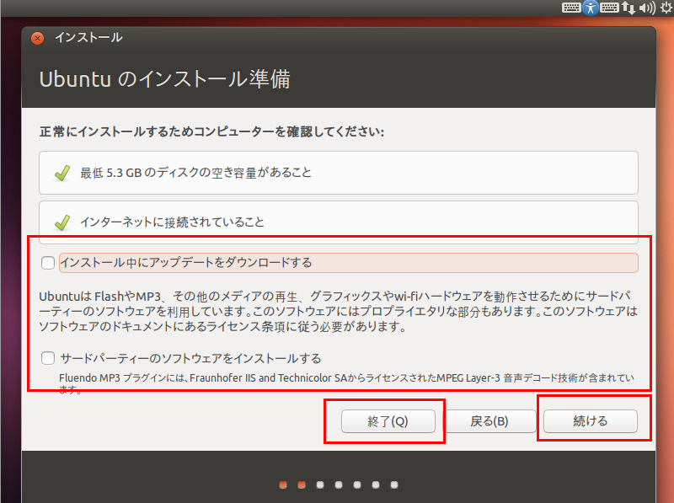The image size is (674, 503).
Task: Click the green checkmark beside 最低 5.3 GB
Action: (62, 173)
